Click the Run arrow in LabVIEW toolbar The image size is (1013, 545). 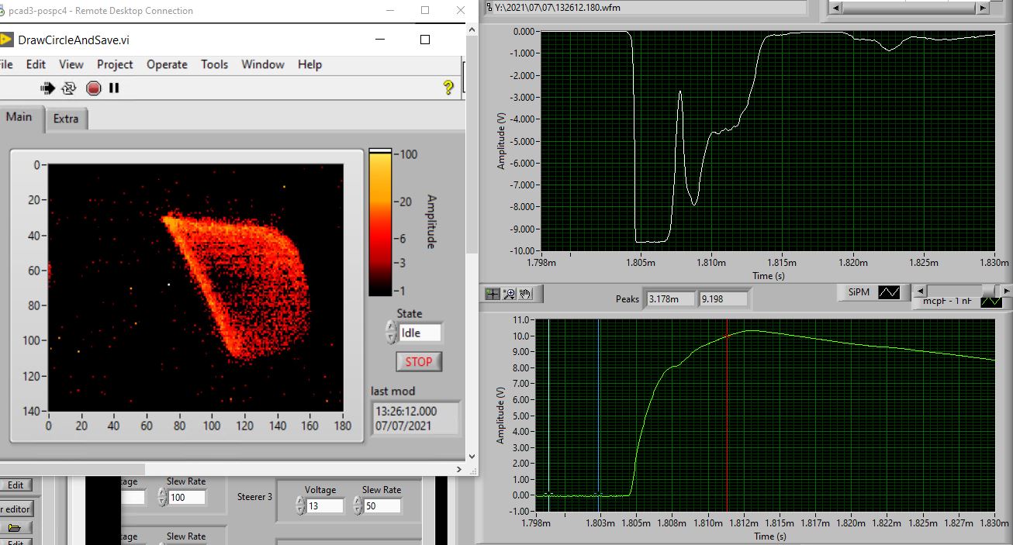tap(48, 88)
